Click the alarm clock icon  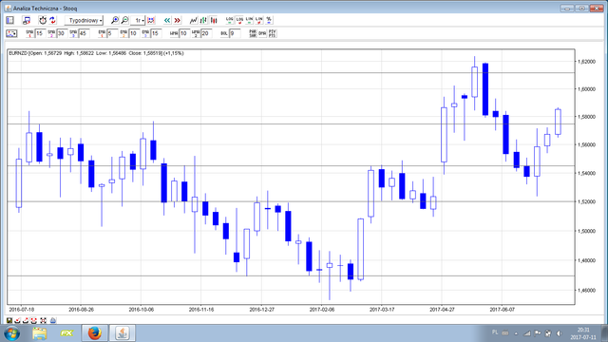point(43,20)
